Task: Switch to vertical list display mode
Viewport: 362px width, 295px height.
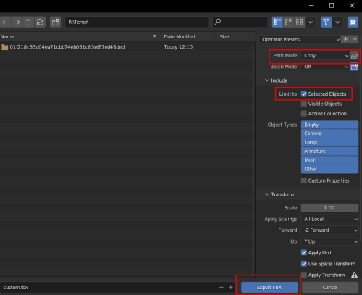Action: 277,22
